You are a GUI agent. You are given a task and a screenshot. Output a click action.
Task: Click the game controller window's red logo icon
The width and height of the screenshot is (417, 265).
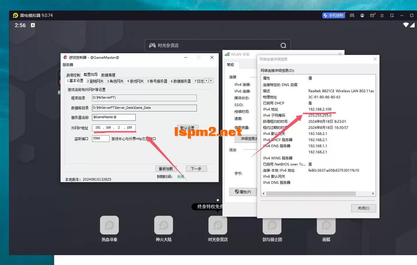coord(65,57)
